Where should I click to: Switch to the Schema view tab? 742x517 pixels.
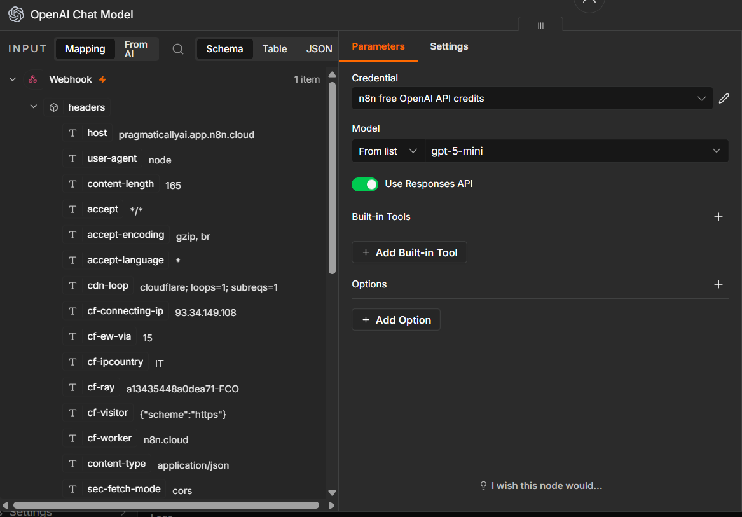[x=225, y=49]
